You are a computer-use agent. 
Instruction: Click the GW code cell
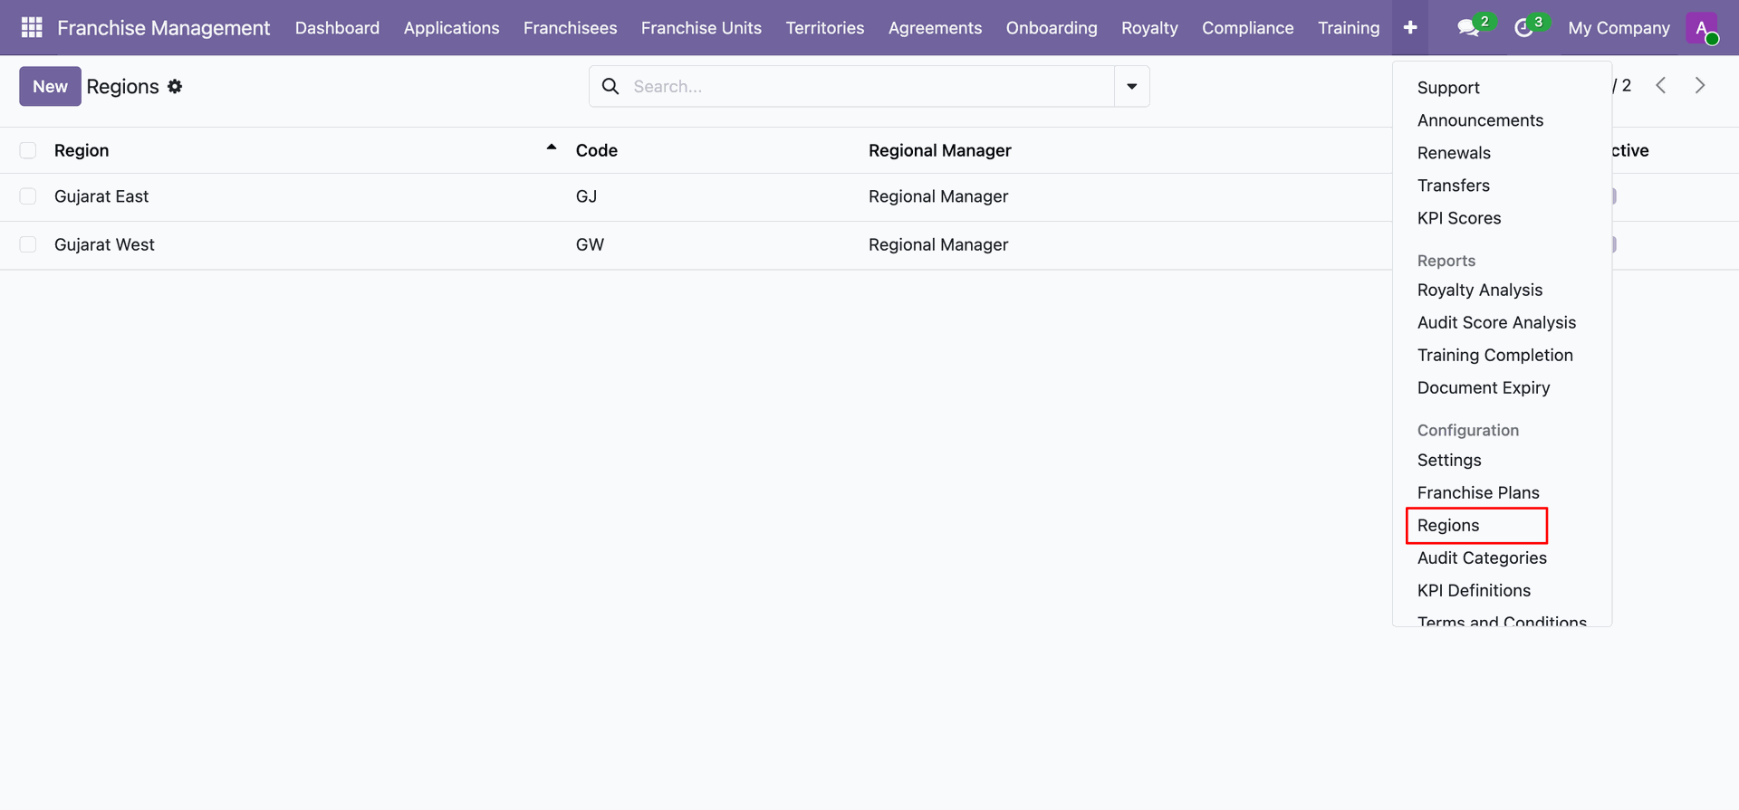[590, 244]
